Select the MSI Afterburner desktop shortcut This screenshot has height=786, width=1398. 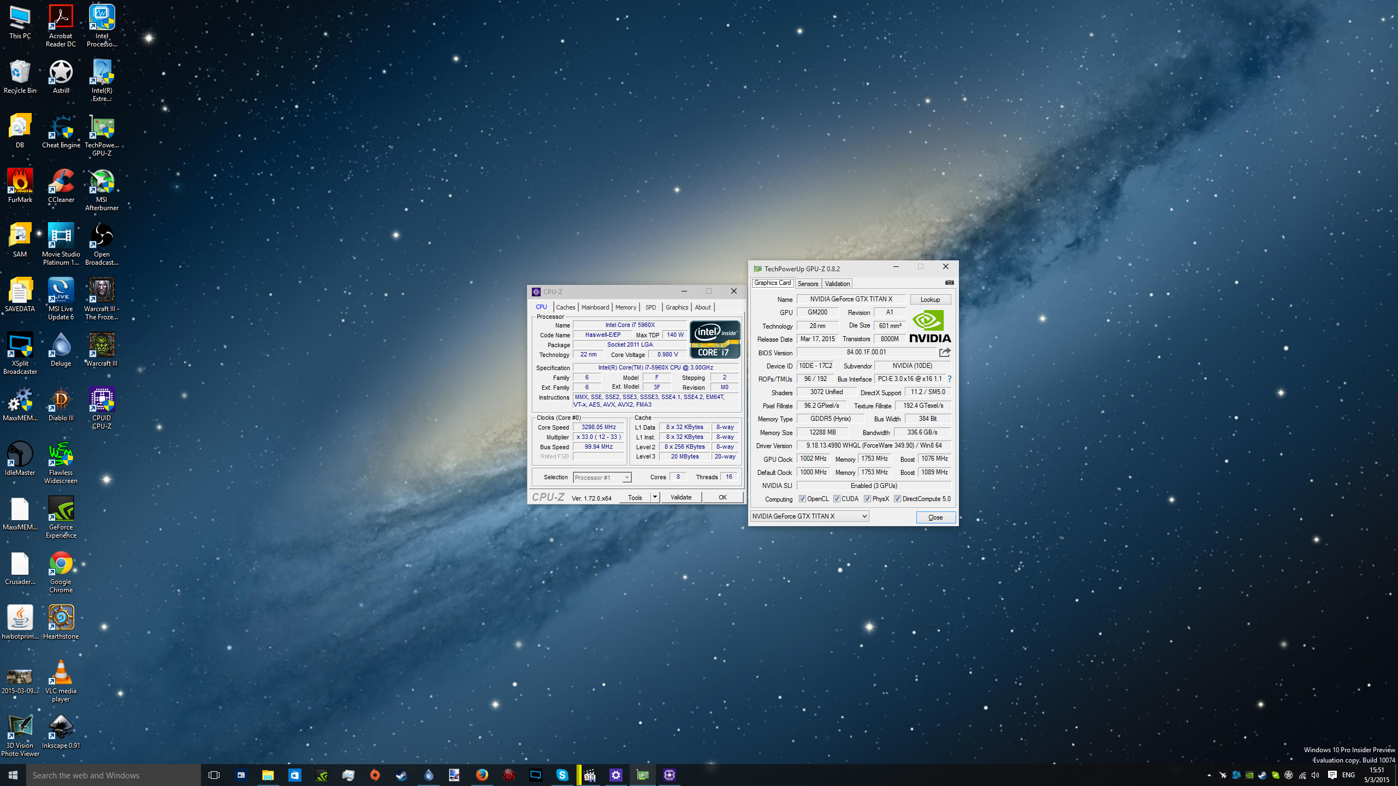click(x=102, y=189)
